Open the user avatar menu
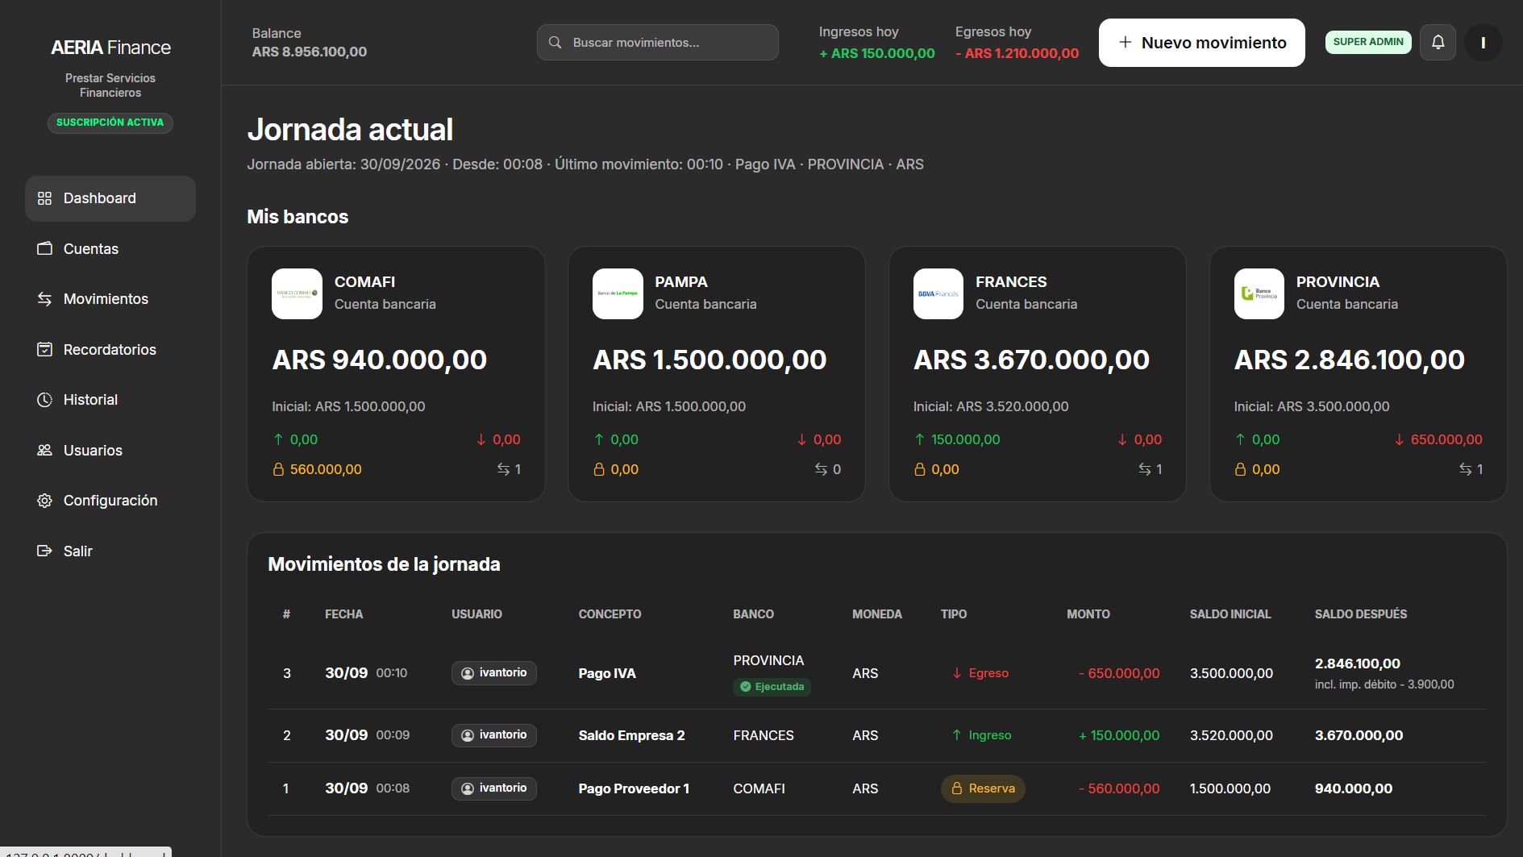 1483,43
